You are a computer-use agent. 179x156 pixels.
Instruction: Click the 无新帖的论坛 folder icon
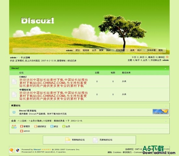coord(95,140)
